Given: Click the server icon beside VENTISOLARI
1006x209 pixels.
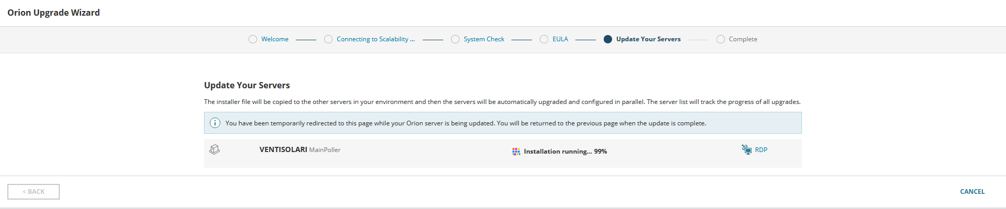Looking at the screenshot, I should (x=215, y=149).
